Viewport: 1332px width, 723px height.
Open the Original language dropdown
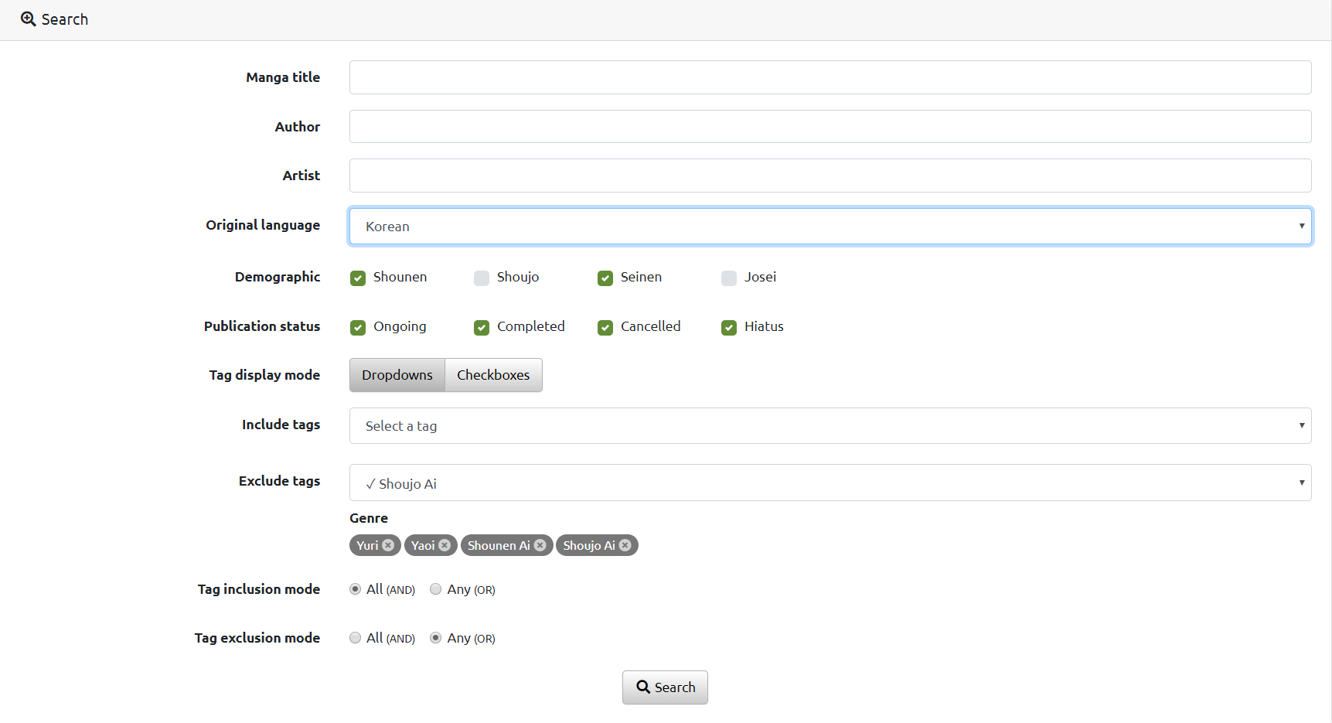pyautogui.click(x=830, y=227)
